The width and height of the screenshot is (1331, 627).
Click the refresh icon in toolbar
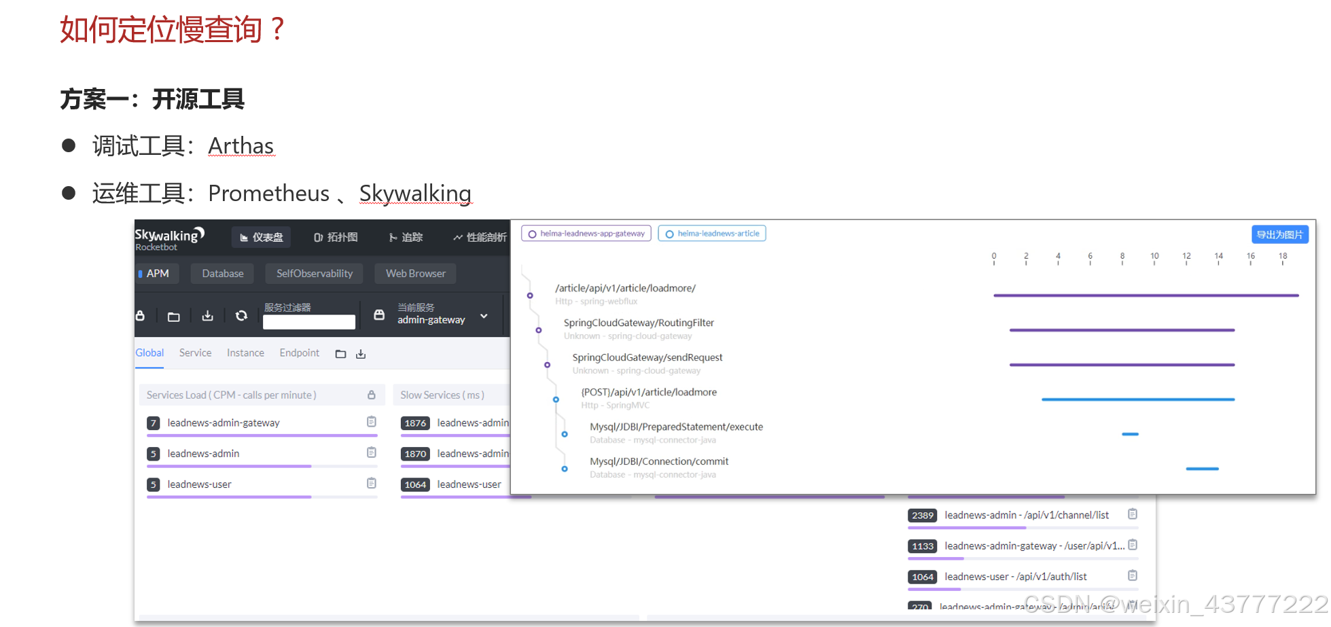point(241,316)
